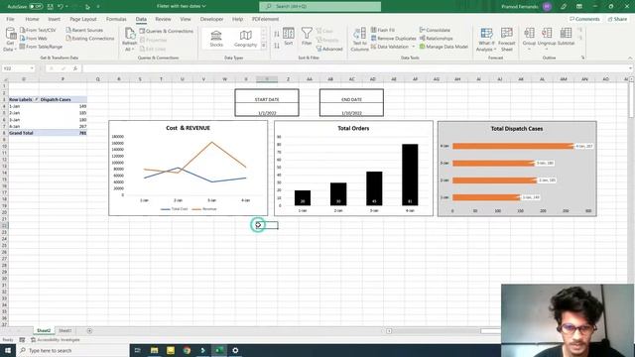
Task: Open Existing Connections
Action: (x=90, y=38)
